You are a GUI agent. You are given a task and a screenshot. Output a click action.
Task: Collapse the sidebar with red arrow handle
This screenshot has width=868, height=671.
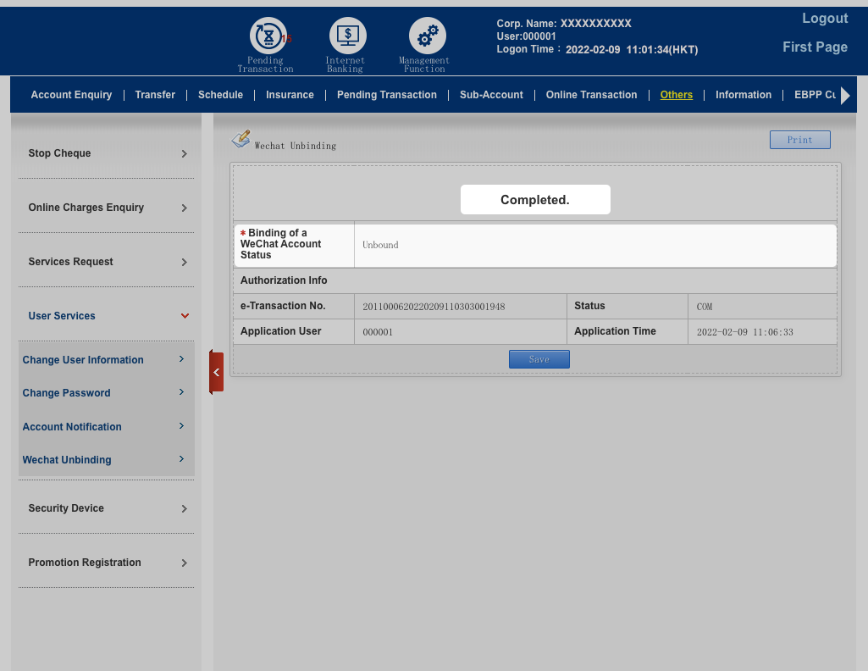pyautogui.click(x=216, y=372)
